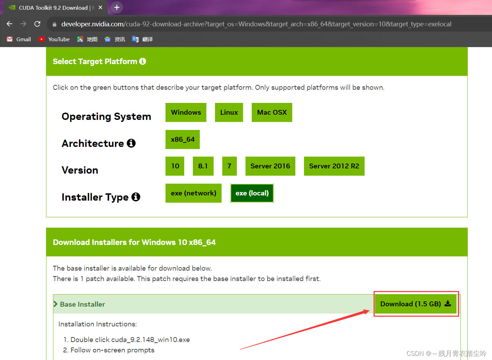
Task: Open the YouTube bookmark
Action: pyautogui.click(x=54, y=39)
